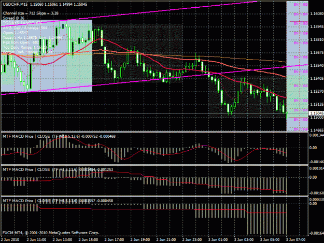Click the 1.15270 price axis label
Viewport: 324px width, 243px height.
coord(317,91)
